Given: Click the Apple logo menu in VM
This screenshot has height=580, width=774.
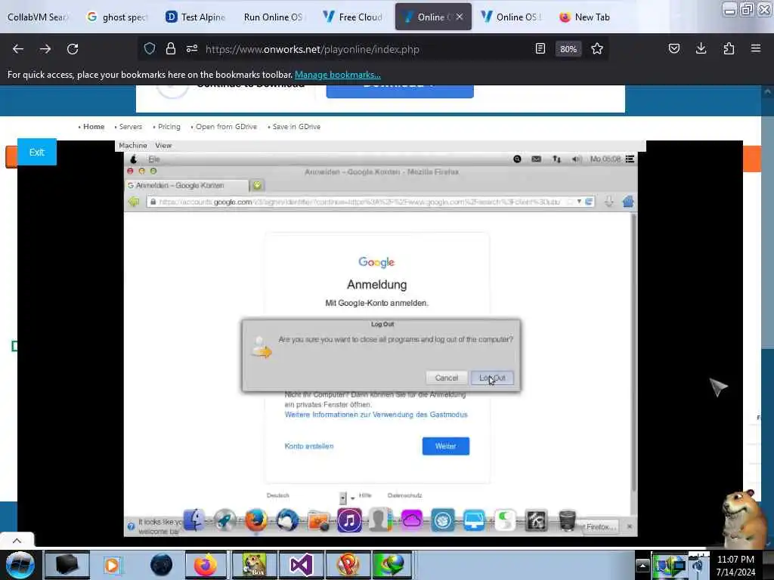Looking at the screenshot, I should point(133,159).
